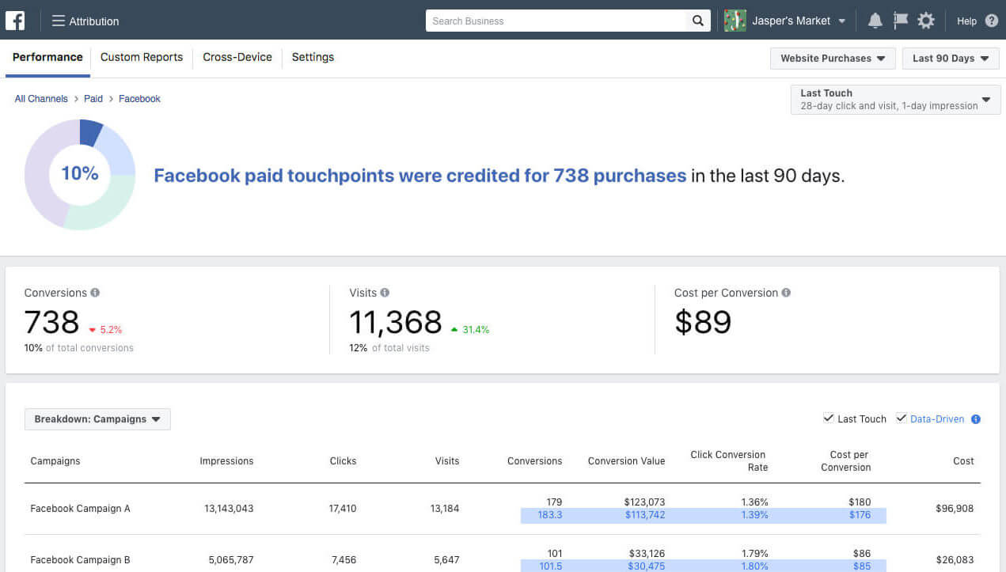Expand the Last 90 Days date range
Screen dimensions: 1006x572
click(951, 59)
